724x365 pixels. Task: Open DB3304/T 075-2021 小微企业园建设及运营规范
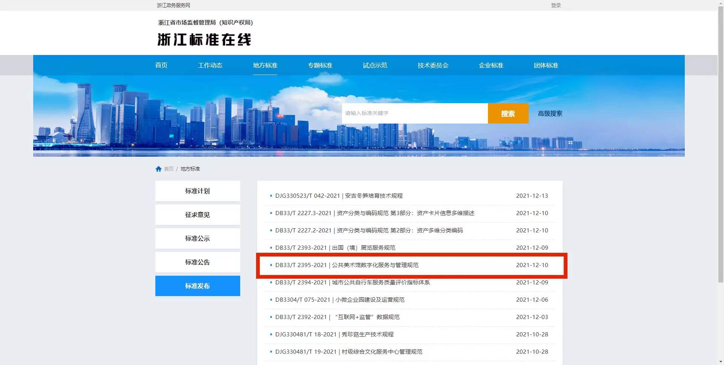tap(340, 300)
